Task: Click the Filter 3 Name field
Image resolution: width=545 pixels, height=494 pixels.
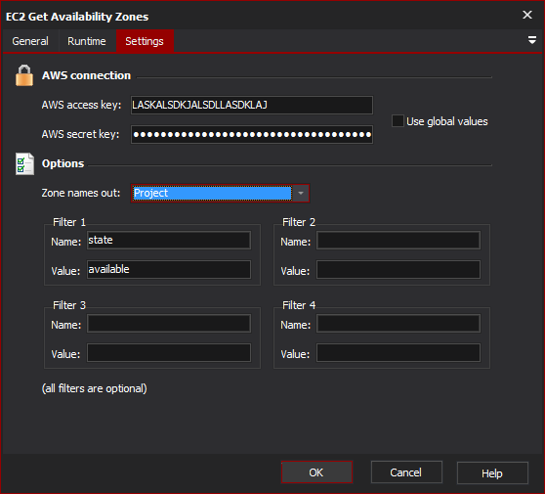Action: (x=169, y=324)
